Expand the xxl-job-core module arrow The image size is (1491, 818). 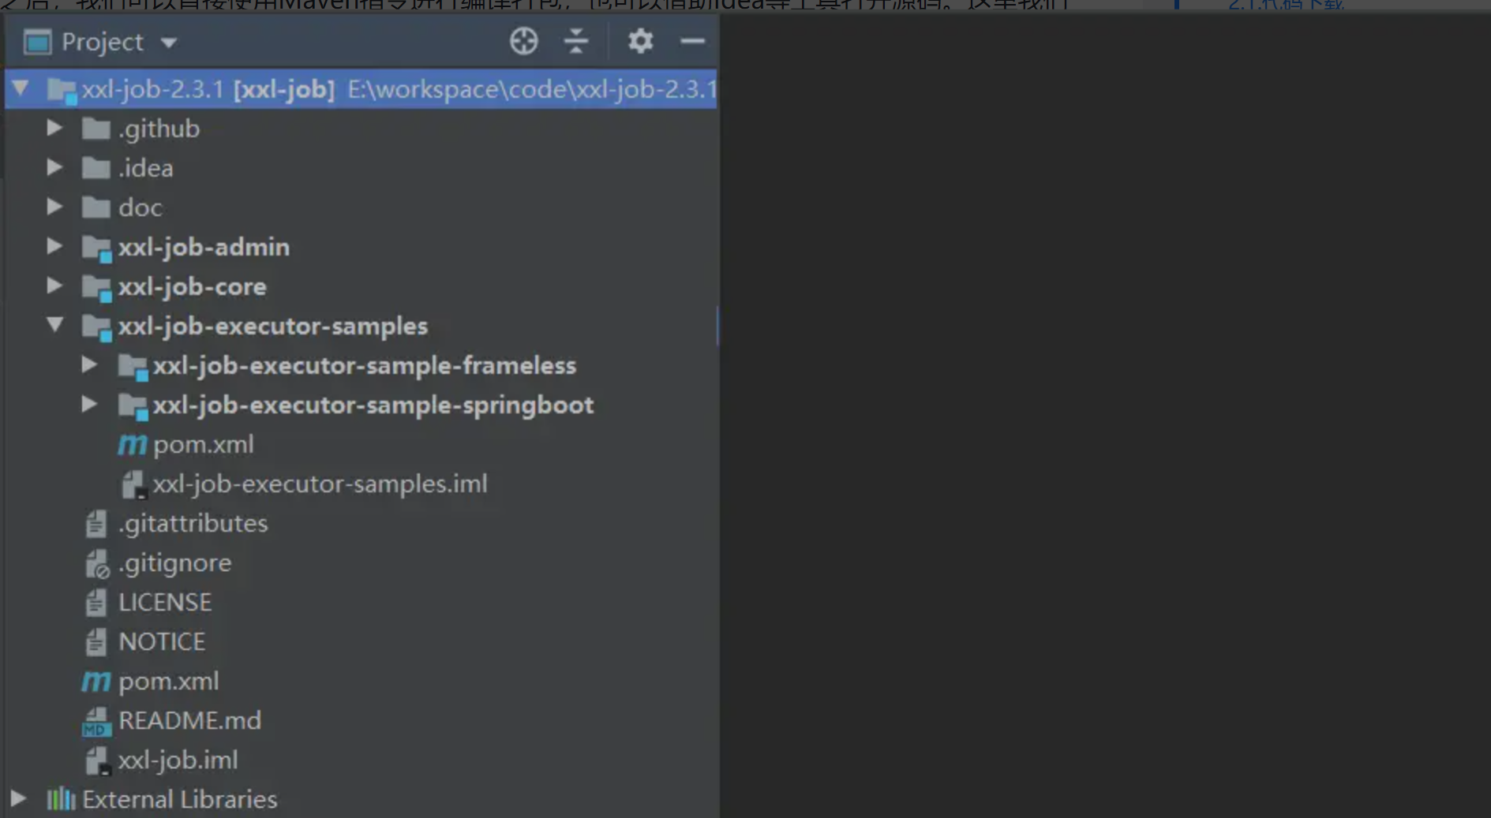tap(54, 286)
